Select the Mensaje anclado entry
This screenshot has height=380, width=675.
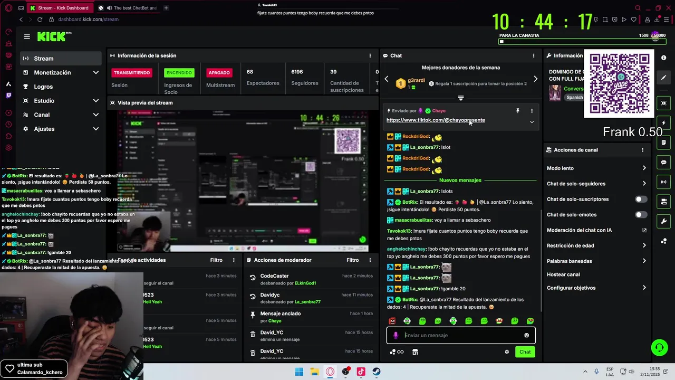[x=311, y=317]
